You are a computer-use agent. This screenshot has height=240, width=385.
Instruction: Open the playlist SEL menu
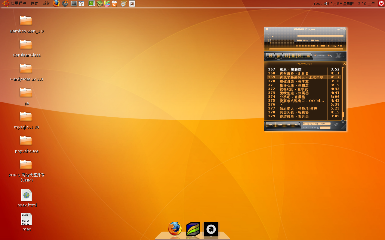click(x=288, y=125)
